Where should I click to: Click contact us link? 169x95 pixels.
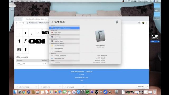pos(89,72)
